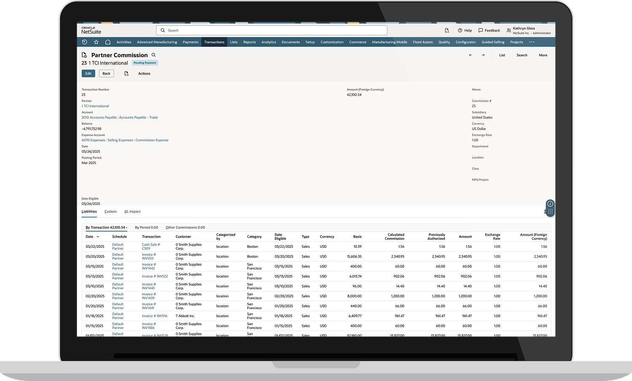
Task: Click the Shortcuts star icon
Action: tap(96, 42)
